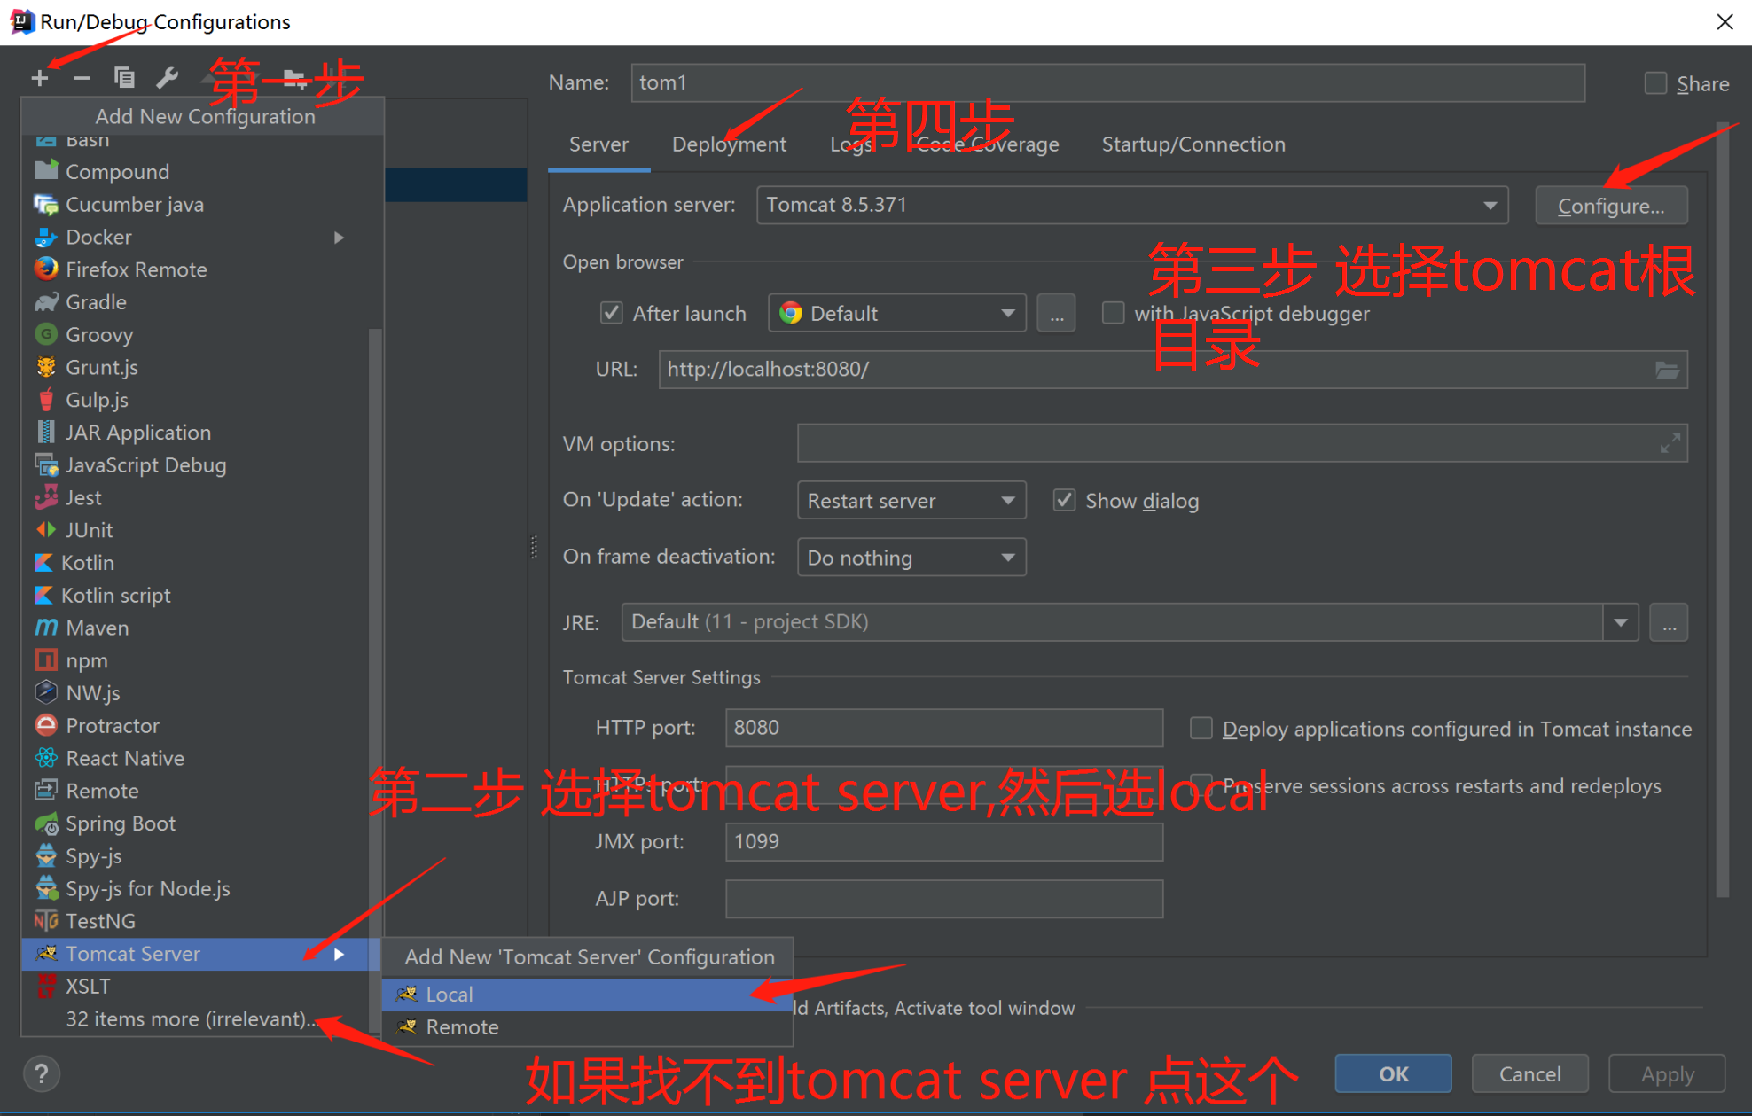Disable the Show dialog checkbox
Screen dimensions: 1752x1116
[x=1064, y=500]
